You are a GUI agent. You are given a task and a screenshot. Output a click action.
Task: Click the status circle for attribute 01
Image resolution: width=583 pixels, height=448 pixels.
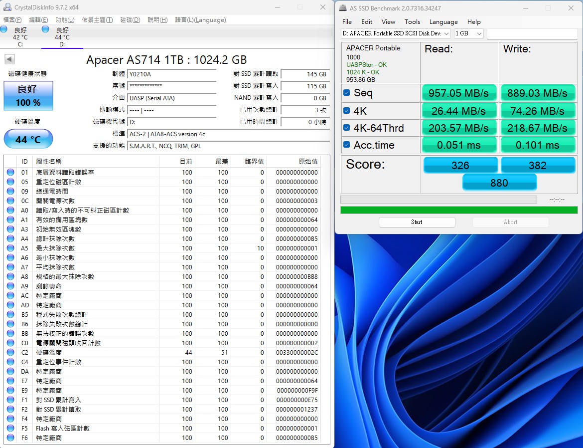[x=10, y=172]
